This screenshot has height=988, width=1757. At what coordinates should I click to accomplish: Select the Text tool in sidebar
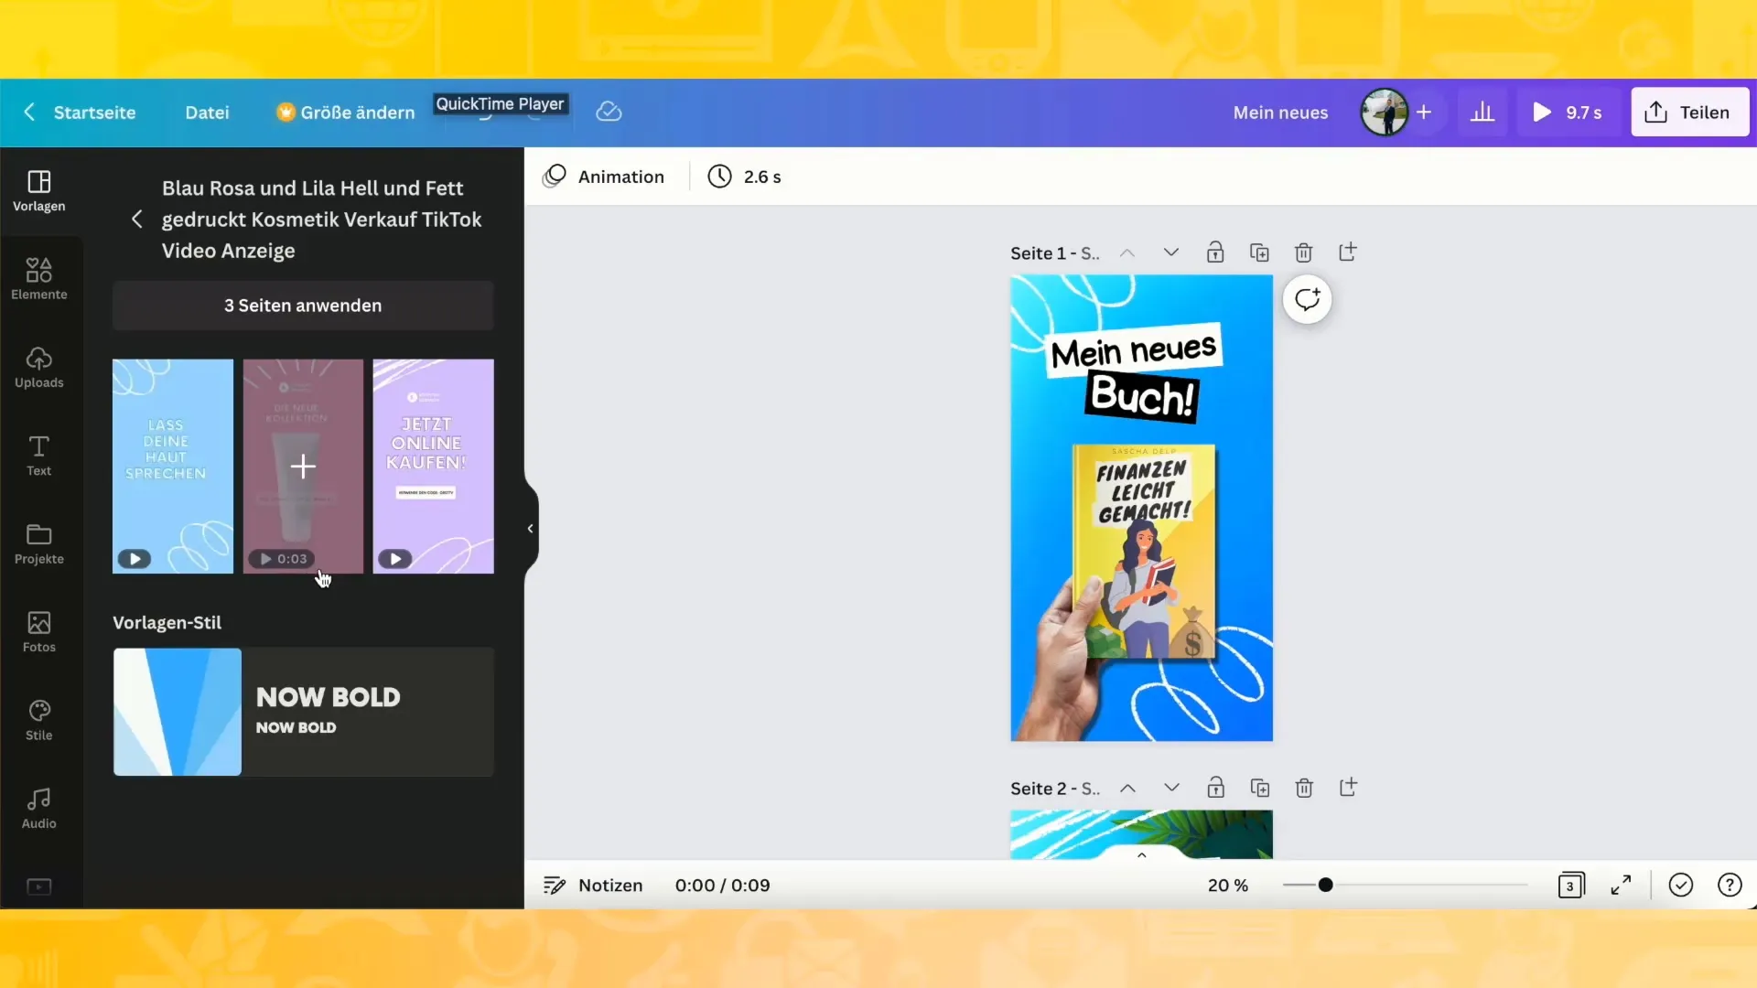coord(38,456)
